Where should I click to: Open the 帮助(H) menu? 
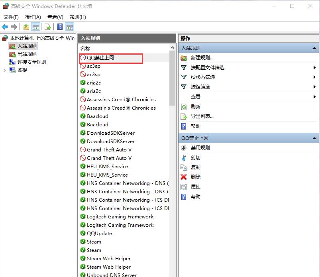[x=78, y=17]
